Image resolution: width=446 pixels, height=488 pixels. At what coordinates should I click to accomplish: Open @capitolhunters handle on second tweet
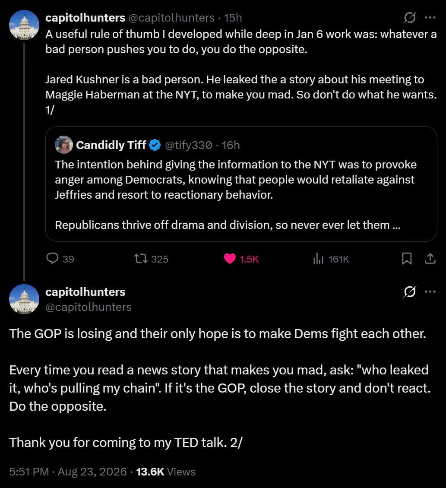89,307
